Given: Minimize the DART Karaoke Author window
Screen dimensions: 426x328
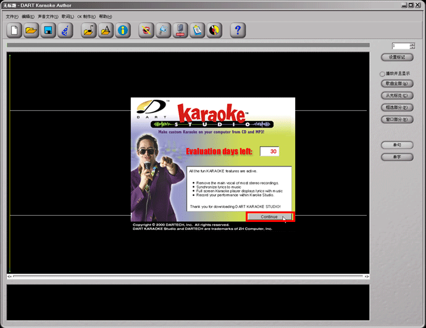Looking at the screenshot, I should tap(404, 5).
